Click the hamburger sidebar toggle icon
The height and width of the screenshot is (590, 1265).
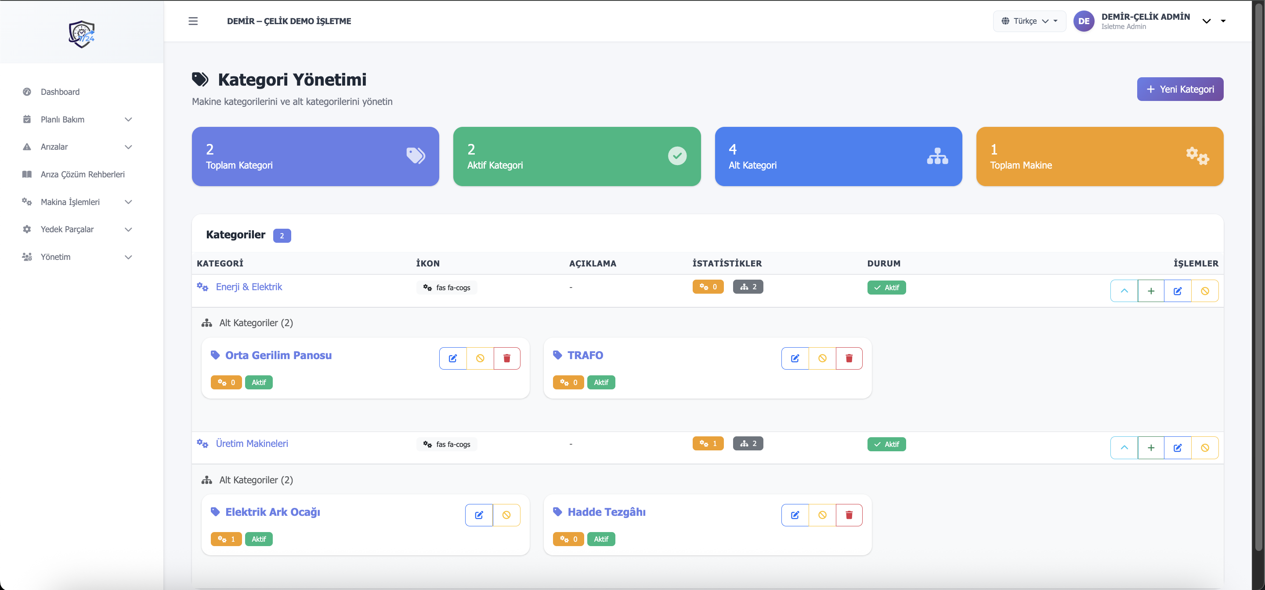point(193,21)
